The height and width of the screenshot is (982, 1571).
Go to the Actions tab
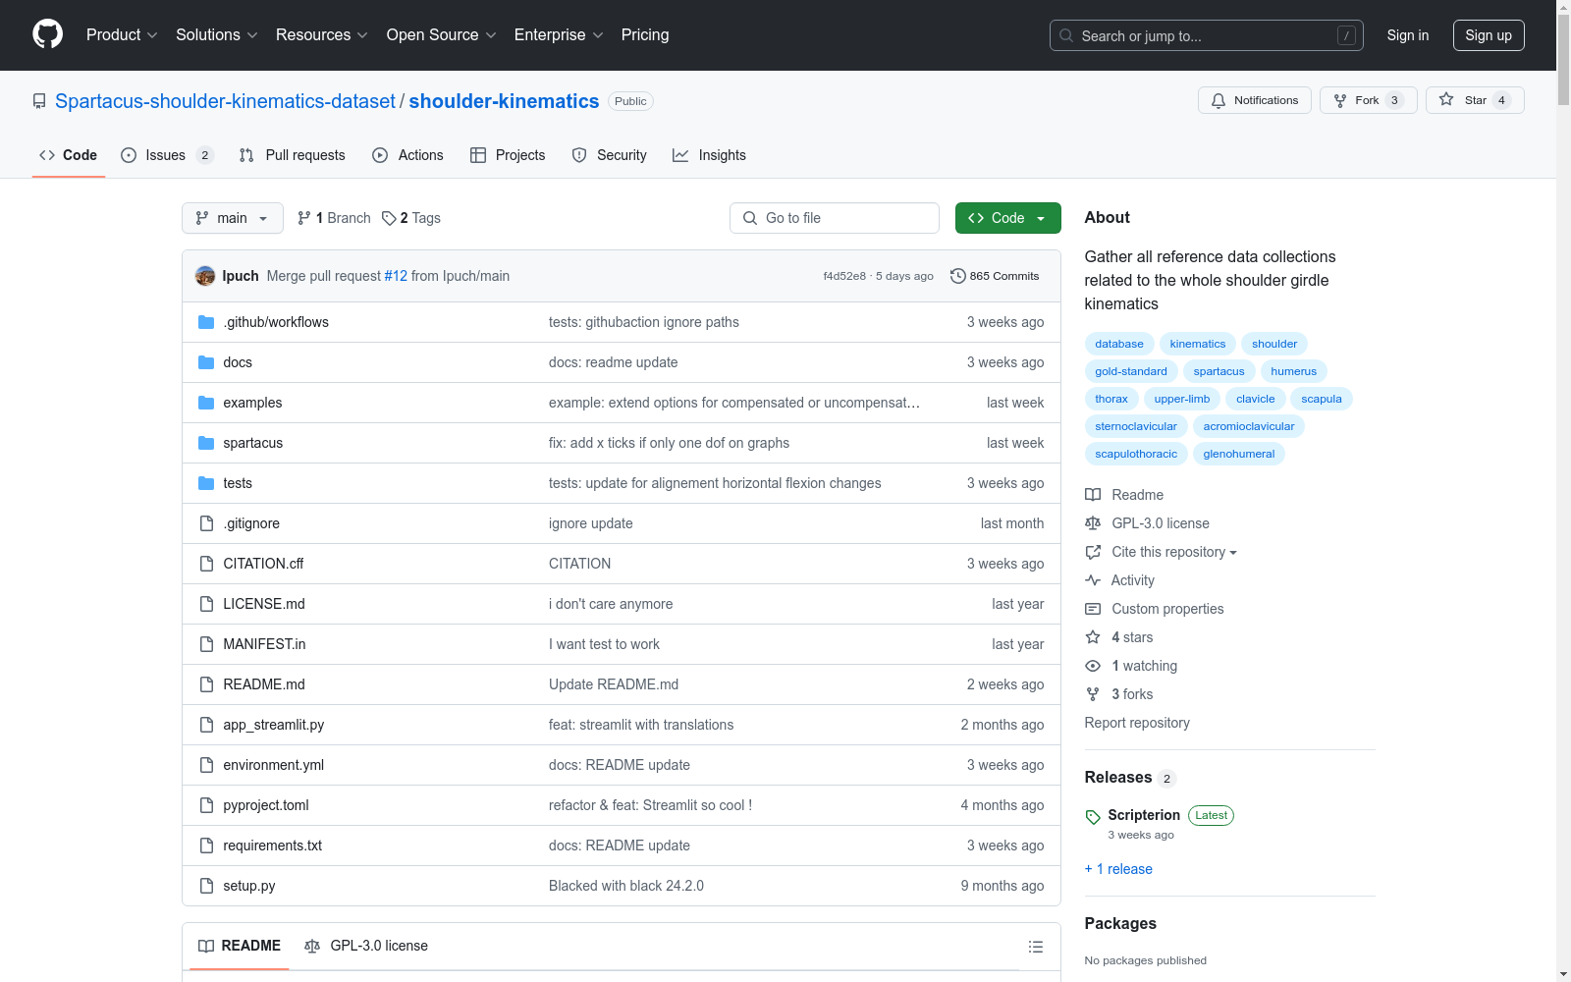click(x=407, y=155)
